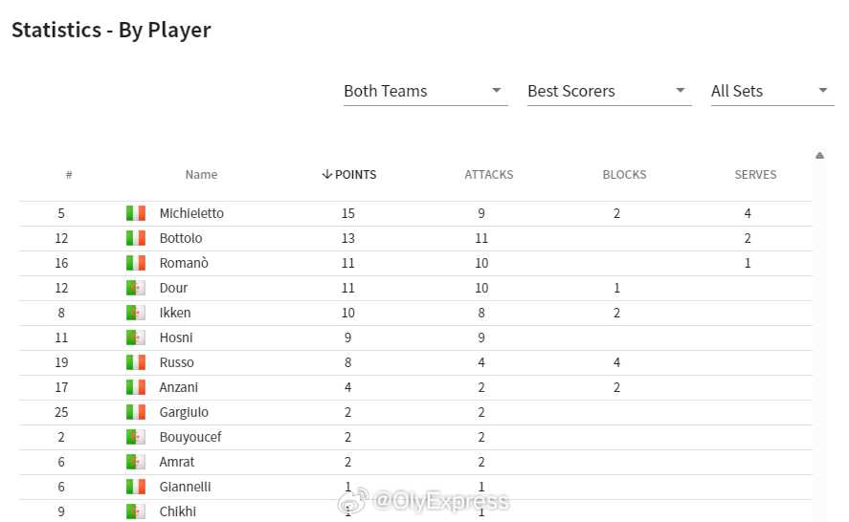Sort by SERVES column header
The image size is (849, 522).
(x=755, y=175)
